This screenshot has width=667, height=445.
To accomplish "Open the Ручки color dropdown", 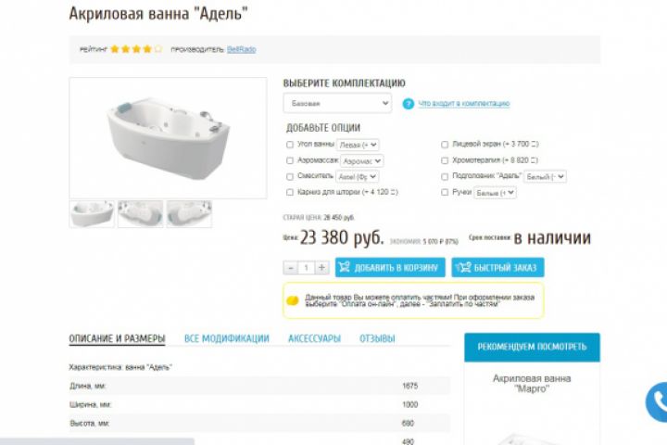I will [x=495, y=193].
